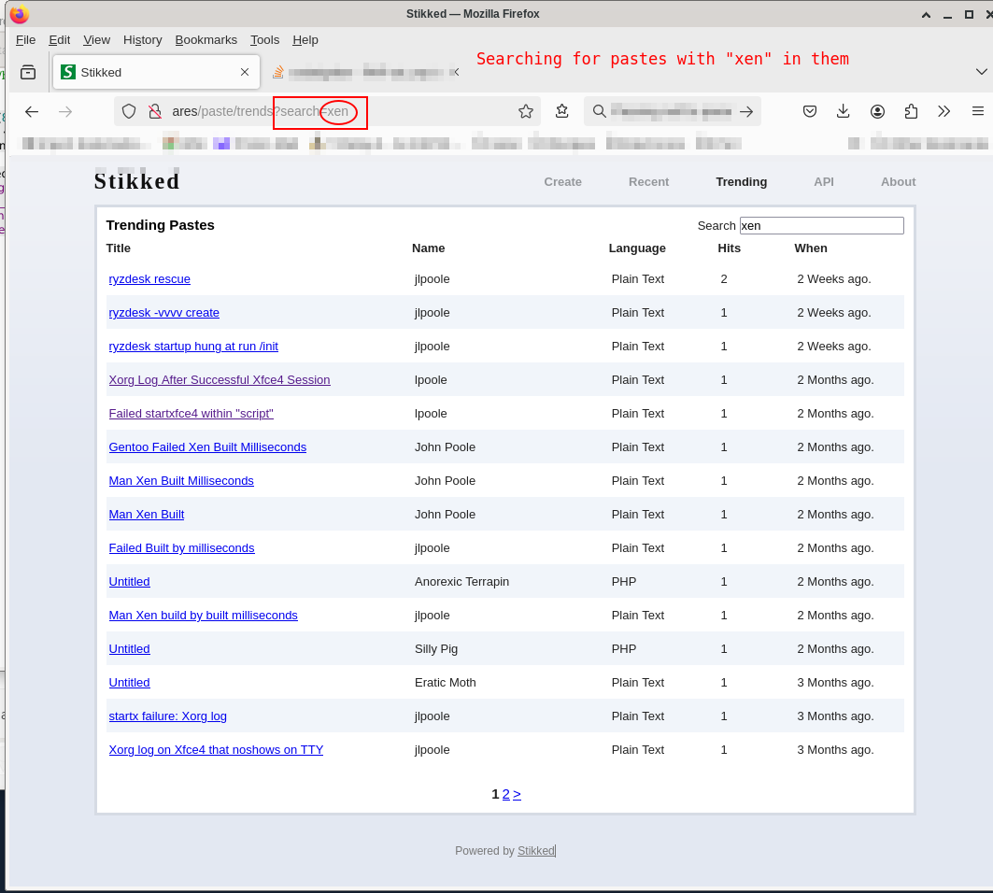Image resolution: width=993 pixels, height=893 pixels.
Task: Click the "When" column header
Action: [x=811, y=248]
